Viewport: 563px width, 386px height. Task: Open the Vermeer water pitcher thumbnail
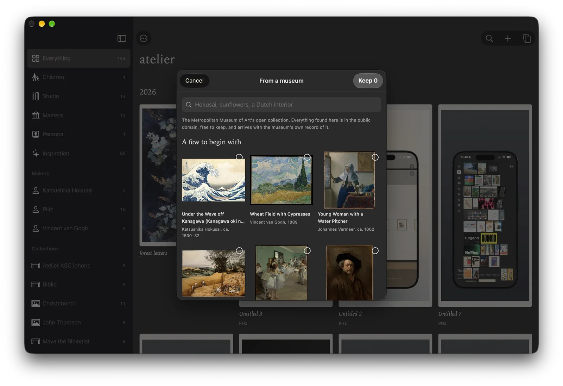point(349,180)
